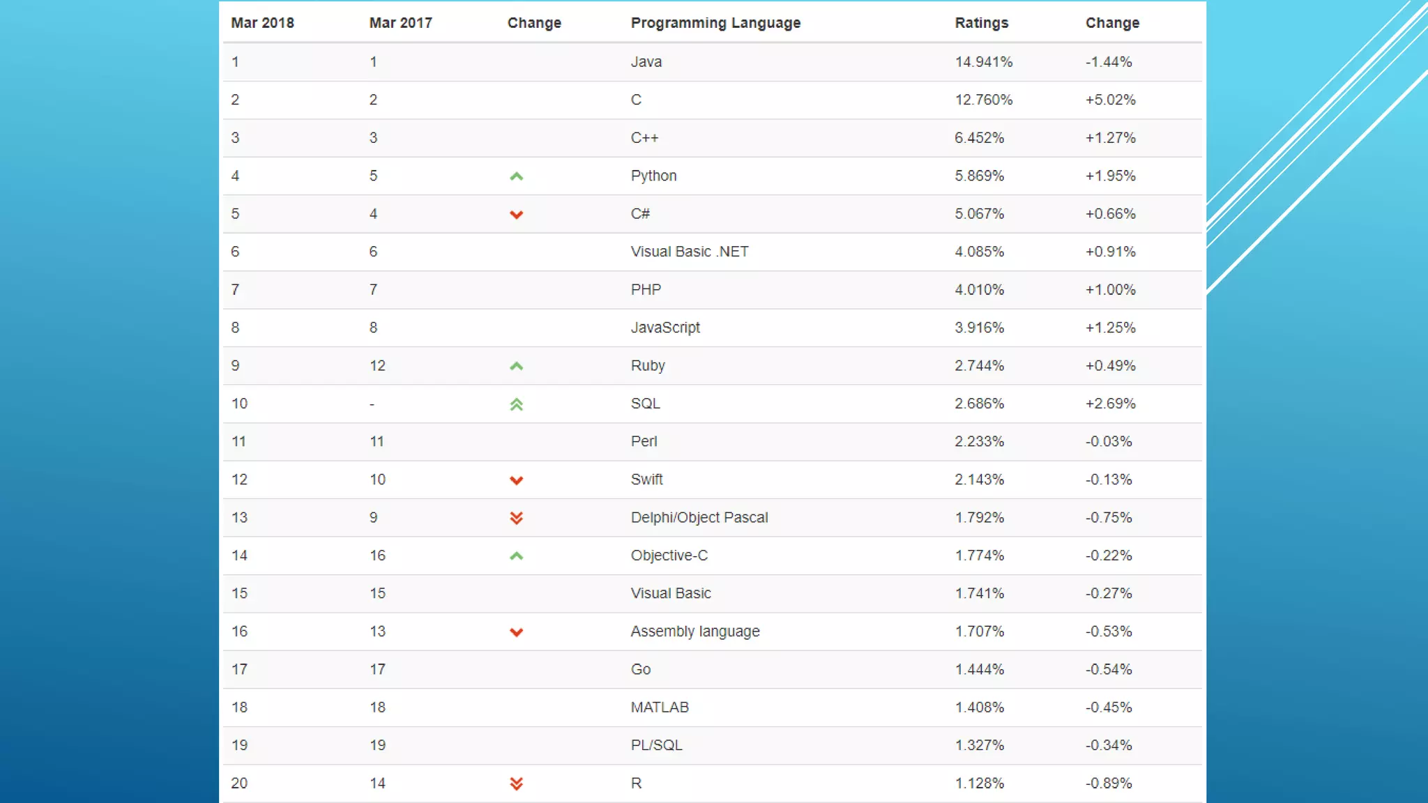Click the PL/SQL language entry
Screen dimensions: 1428x803
tap(656, 745)
